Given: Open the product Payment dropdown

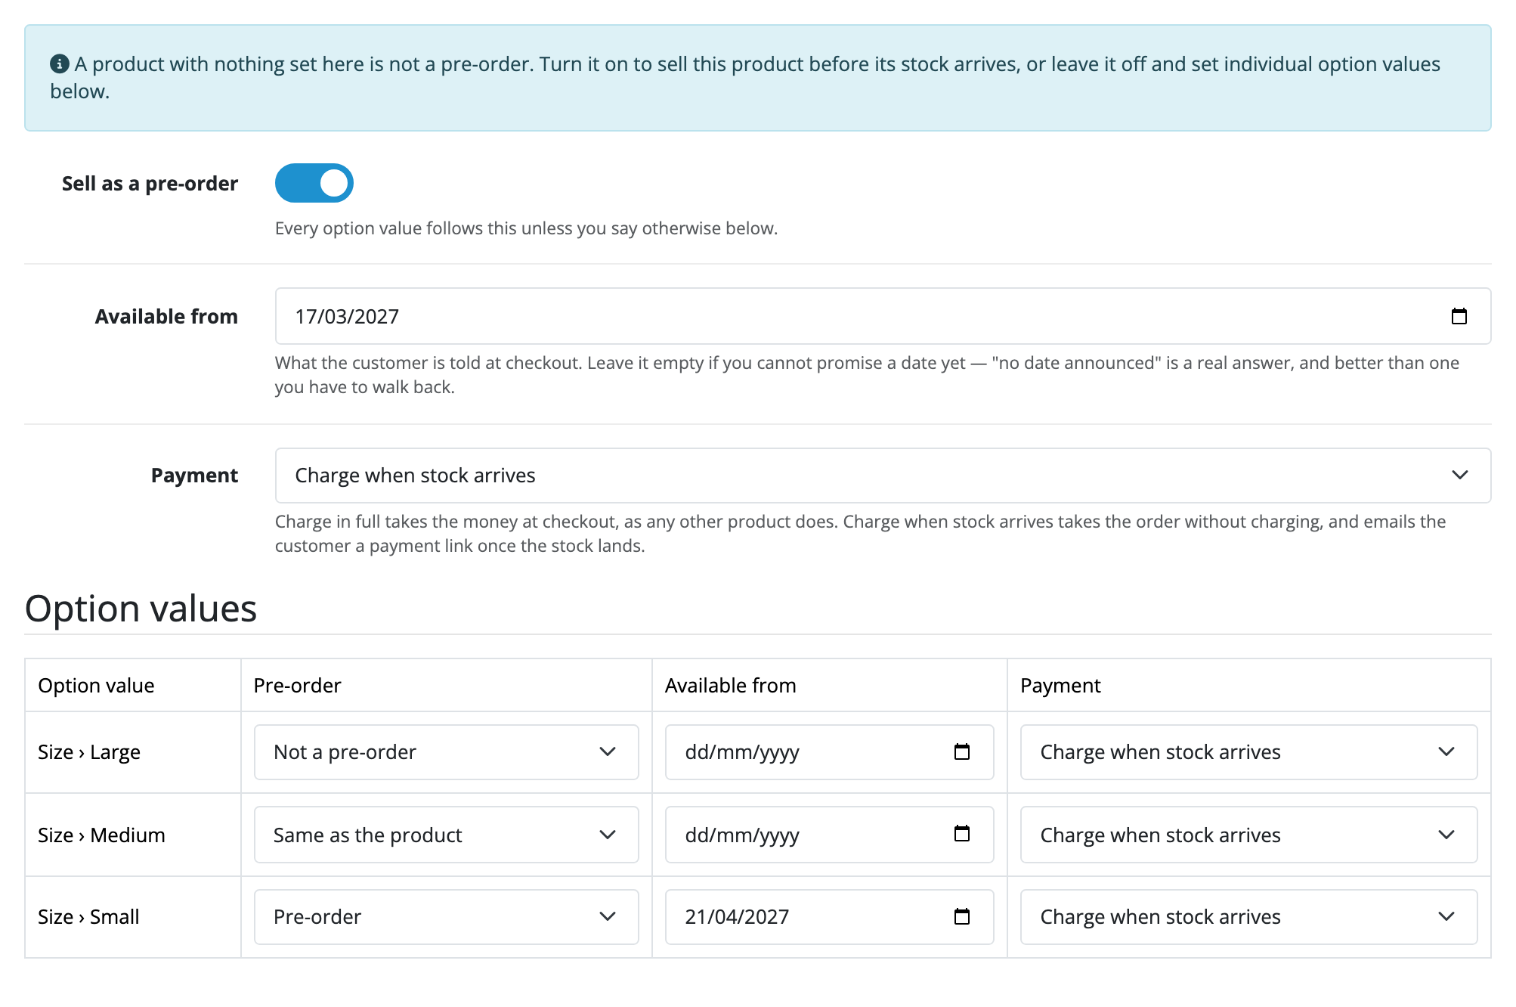Looking at the screenshot, I should (x=883, y=476).
